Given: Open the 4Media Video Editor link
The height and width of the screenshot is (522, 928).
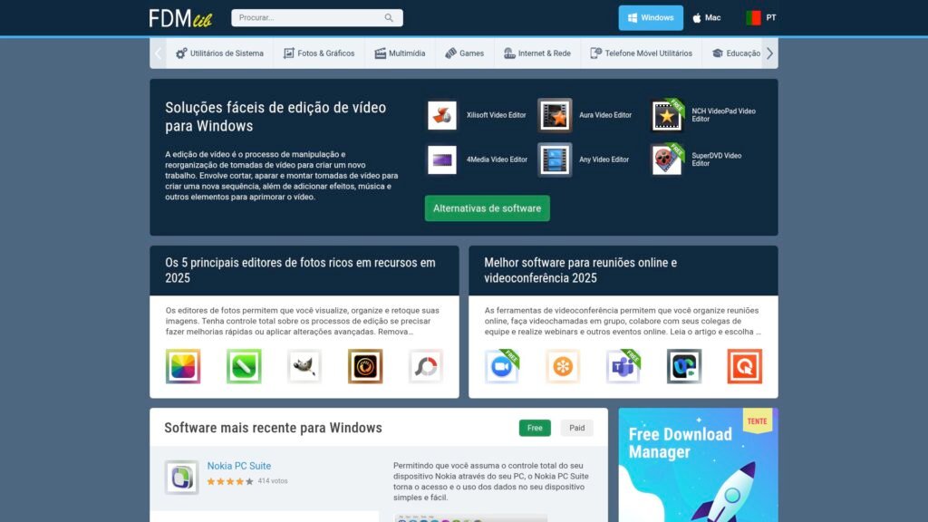Looking at the screenshot, I should point(497,159).
